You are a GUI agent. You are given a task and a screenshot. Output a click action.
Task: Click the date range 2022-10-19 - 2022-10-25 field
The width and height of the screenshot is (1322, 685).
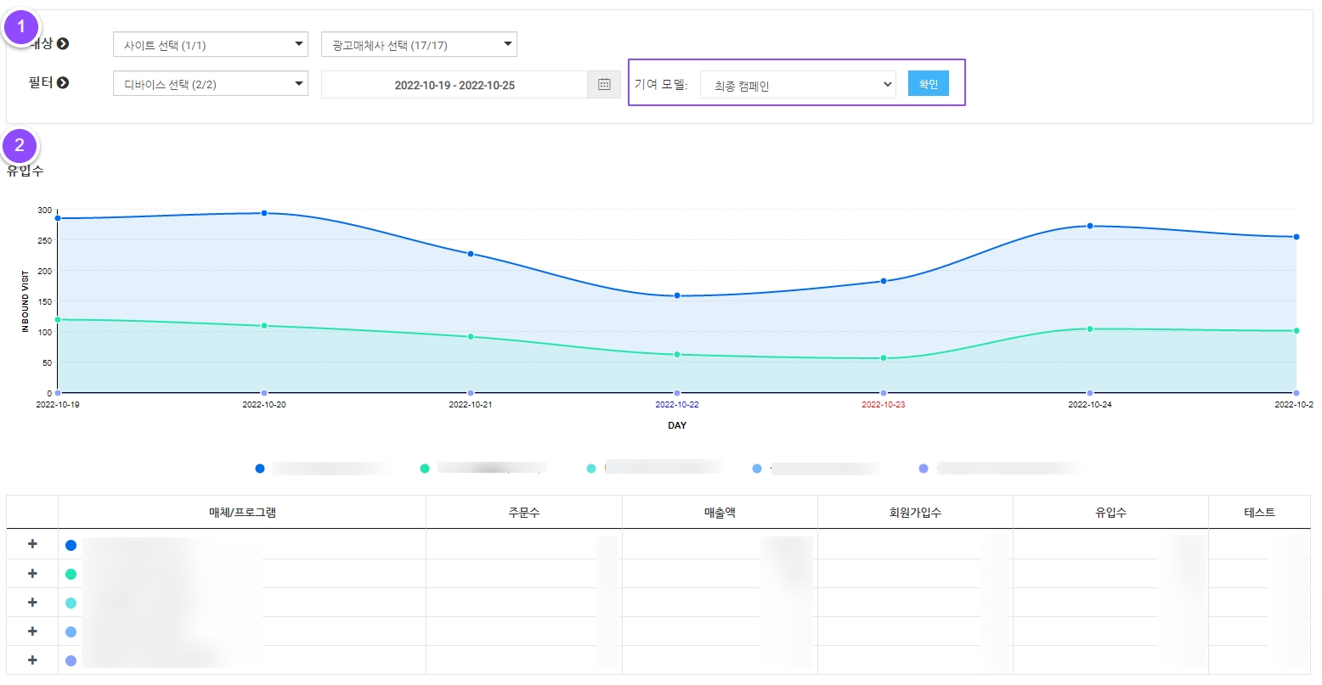[455, 85]
